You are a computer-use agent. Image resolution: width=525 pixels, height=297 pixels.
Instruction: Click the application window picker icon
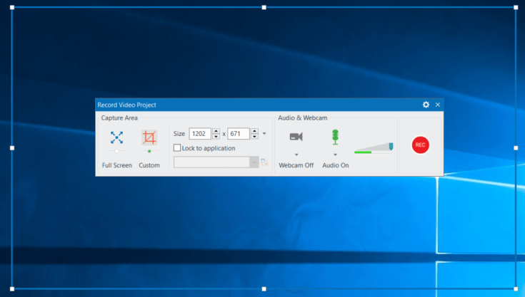[x=264, y=162]
